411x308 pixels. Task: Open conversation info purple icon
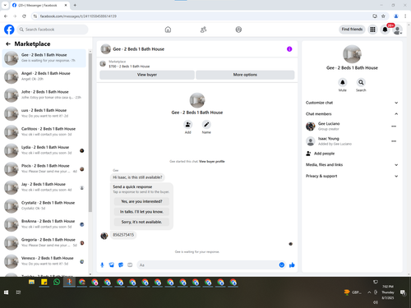click(x=289, y=49)
